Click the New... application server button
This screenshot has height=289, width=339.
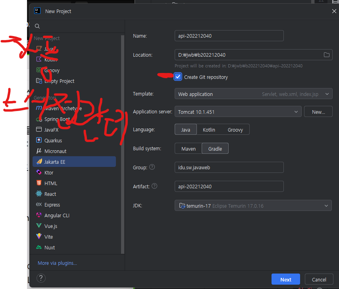click(x=318, y=112)
